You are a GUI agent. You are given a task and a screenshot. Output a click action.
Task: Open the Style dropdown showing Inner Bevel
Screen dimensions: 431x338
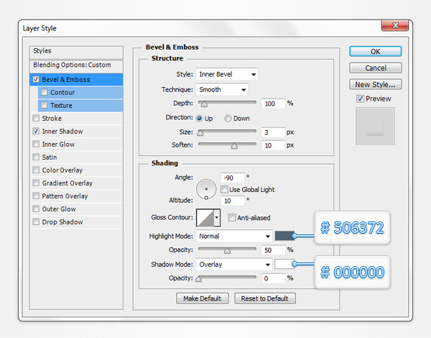click(227, 74)
